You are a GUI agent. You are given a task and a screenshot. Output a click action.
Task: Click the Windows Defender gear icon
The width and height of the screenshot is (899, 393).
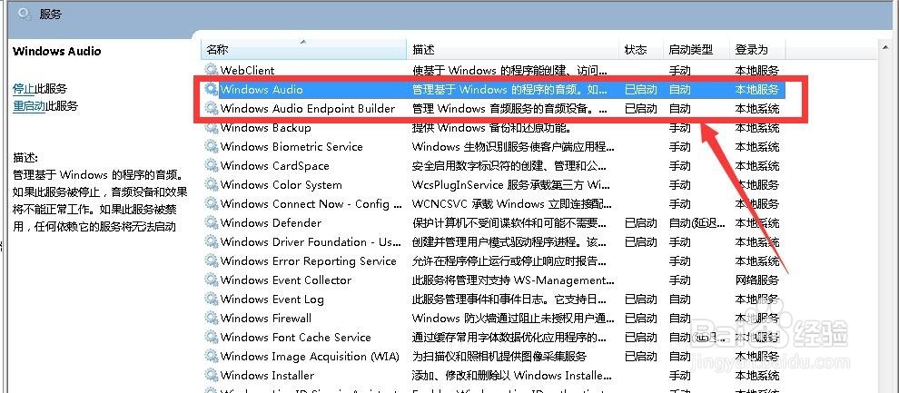[212, 223]
